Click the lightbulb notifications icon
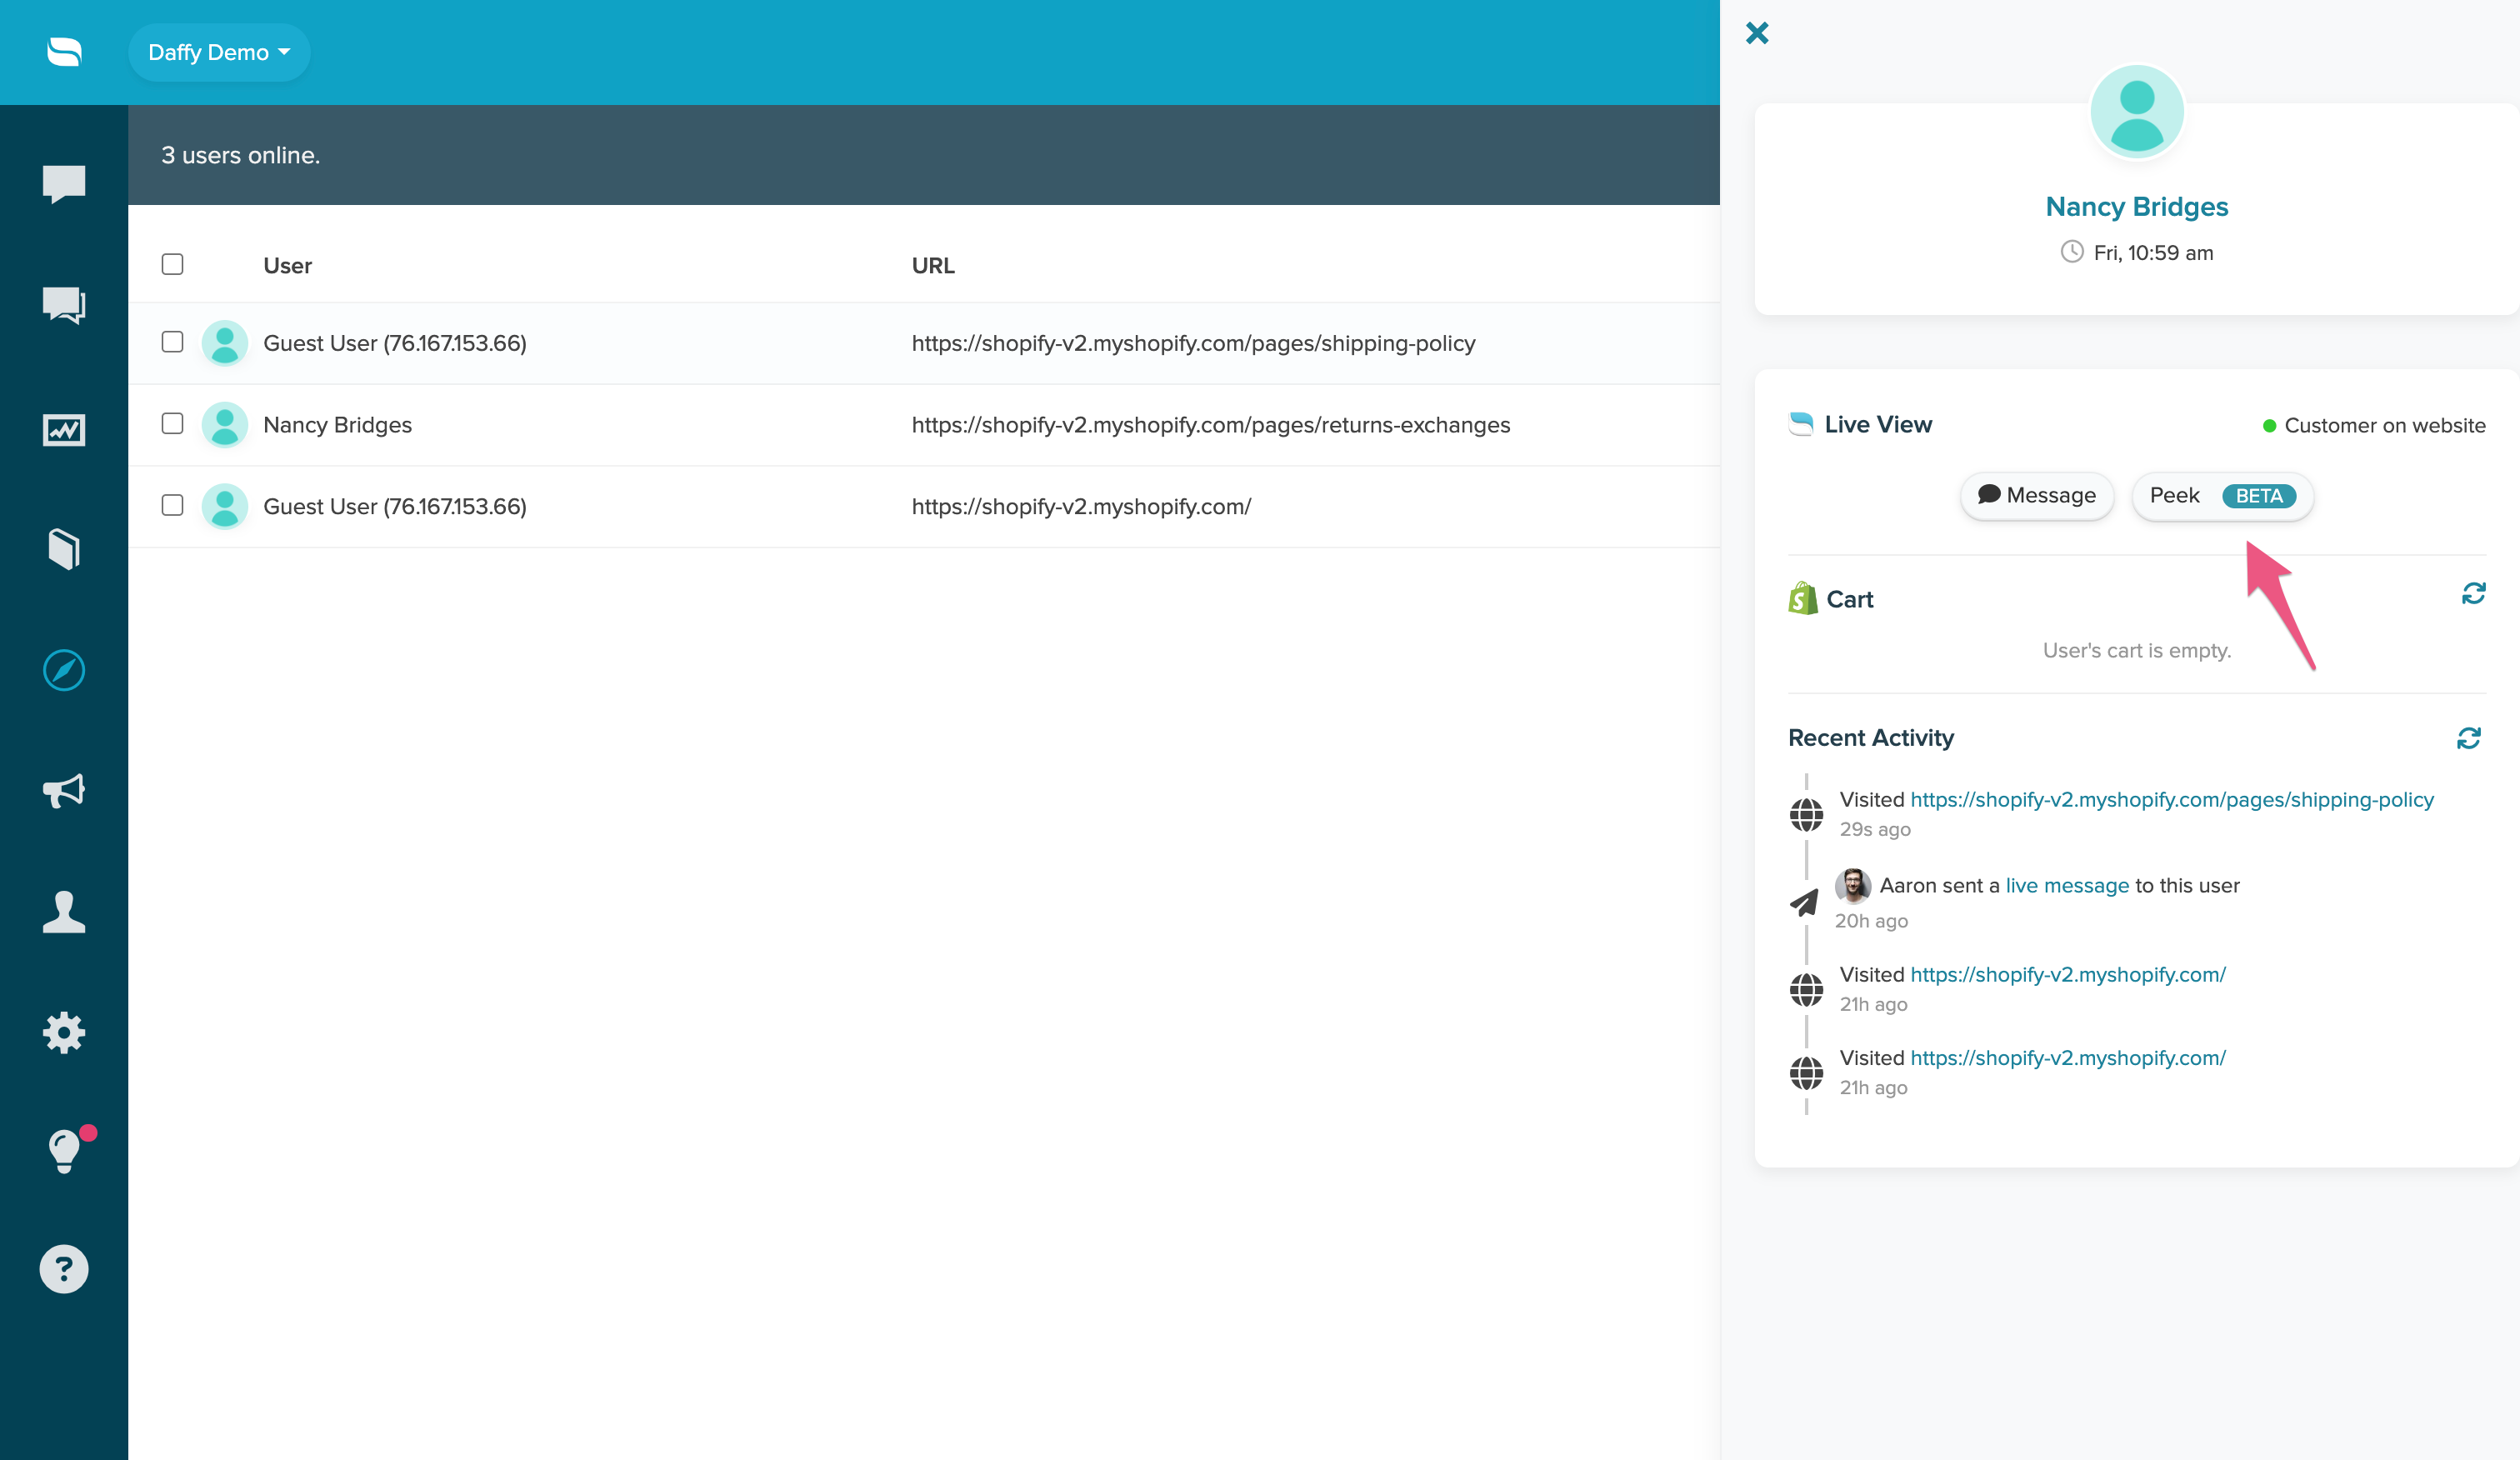The width and height of the screenshot is (2520, 1460). (64, 1151)
